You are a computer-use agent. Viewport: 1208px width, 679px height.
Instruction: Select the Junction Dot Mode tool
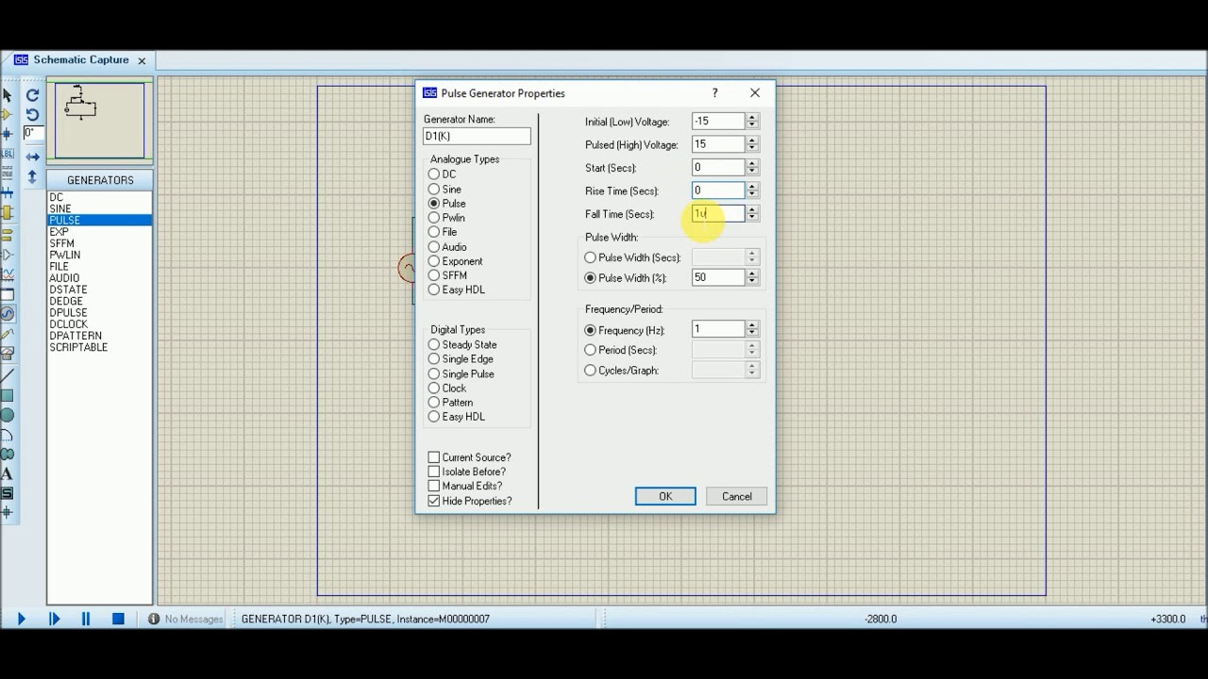(x=8, y=134)
